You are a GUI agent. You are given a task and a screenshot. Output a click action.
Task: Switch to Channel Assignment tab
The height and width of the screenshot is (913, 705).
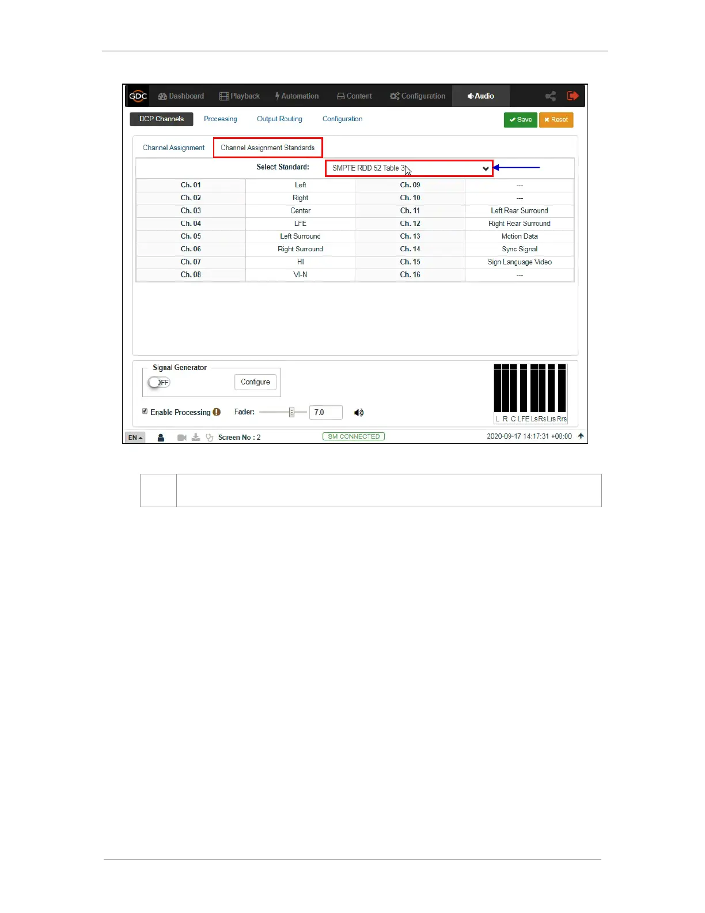click(x=173, y=148)
